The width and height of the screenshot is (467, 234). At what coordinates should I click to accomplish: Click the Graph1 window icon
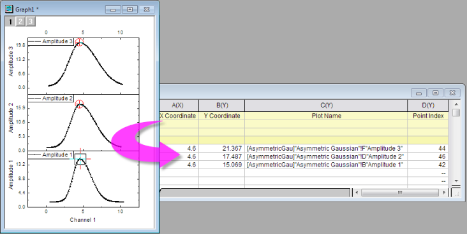pyautogui.click(x=10, y=9)
